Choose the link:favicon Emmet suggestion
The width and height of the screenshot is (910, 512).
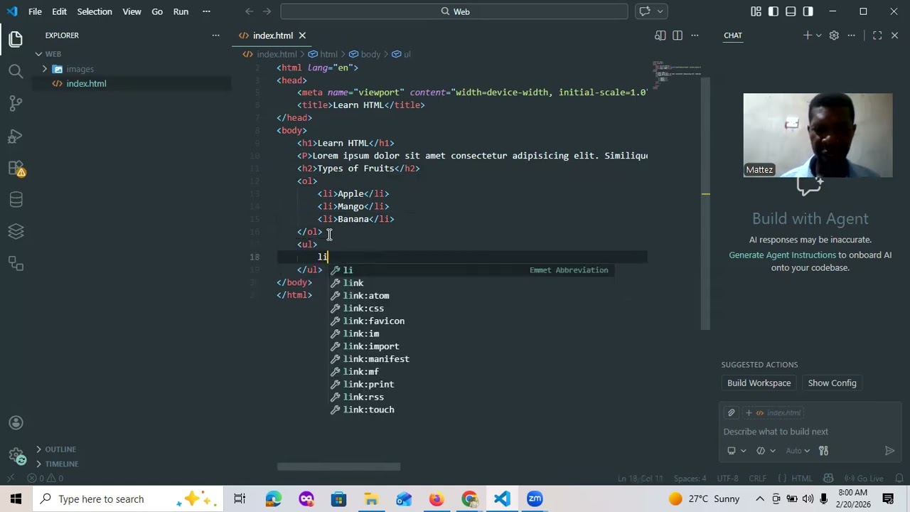point(374,321)
